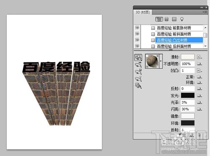Toggle visibility of 百度经验 凸出材质
The height and width of the screenshot is (156, 210).
pyautogui.click(x=137, y=40)
